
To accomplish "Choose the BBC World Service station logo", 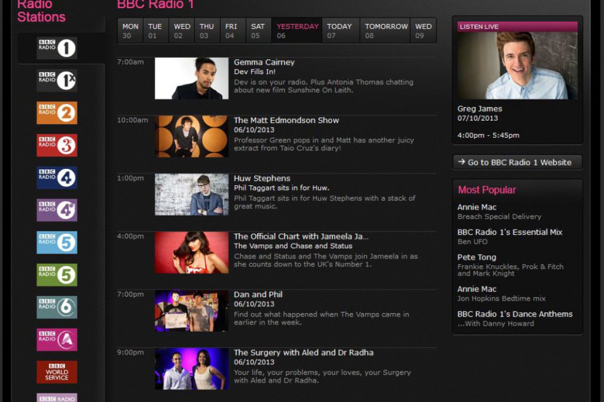I will (57, 372).
